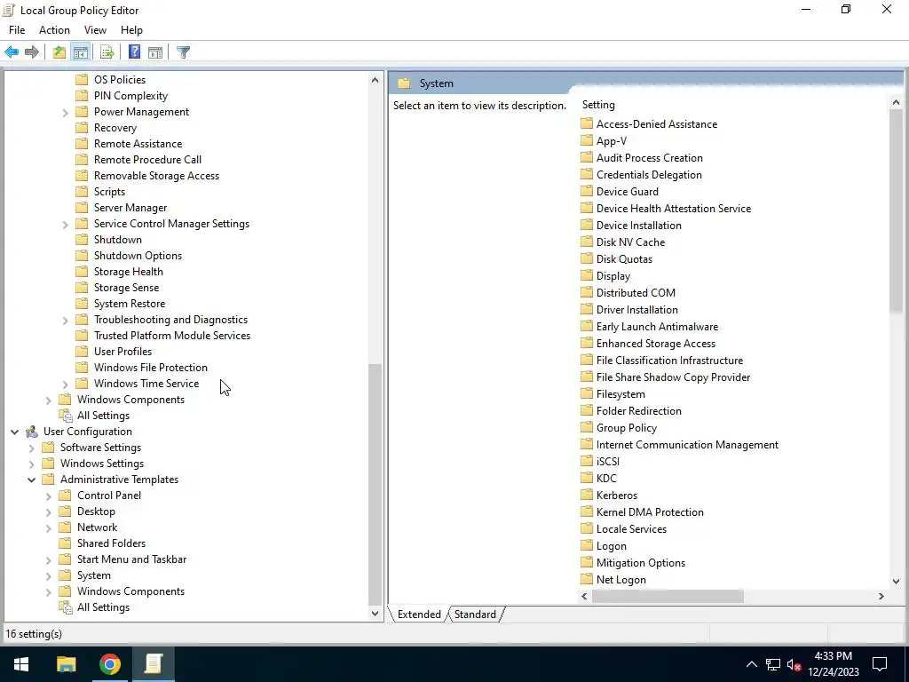Click folder icon next to Recovery
Screen dimensions: 909x682
click(x=83, y=128)
